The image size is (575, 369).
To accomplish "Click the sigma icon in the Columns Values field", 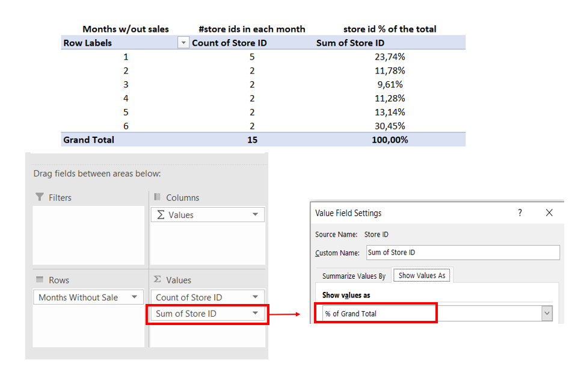I will click(x=161, y=214).
